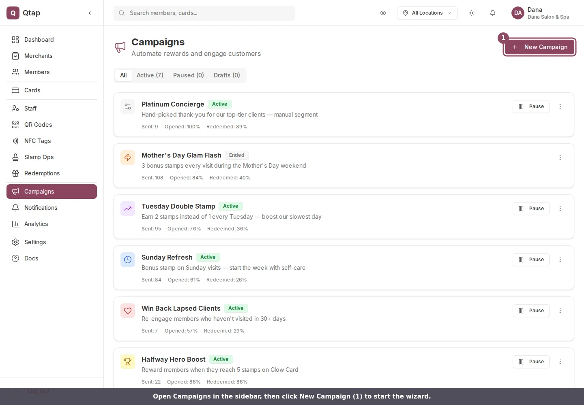The width and height of the screenshot is (584, 405).
Task: Click the pin icon in All Locations
Action: click(406, 13)
